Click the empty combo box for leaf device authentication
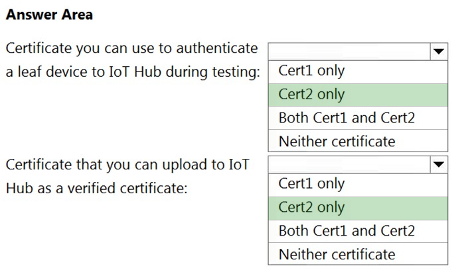This screenshot has height=272, width=468. [x=358, y=52]
